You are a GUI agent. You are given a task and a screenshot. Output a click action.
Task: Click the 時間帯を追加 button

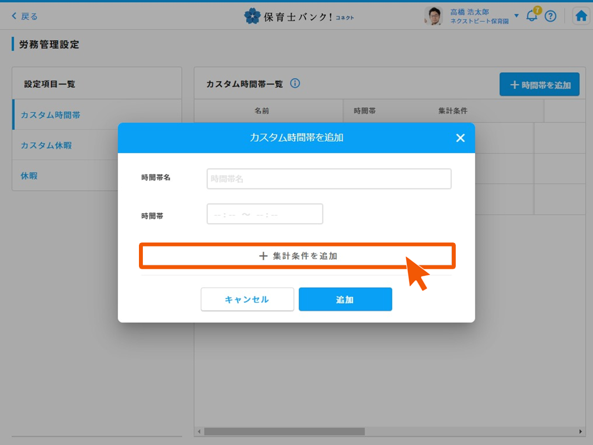539,85
